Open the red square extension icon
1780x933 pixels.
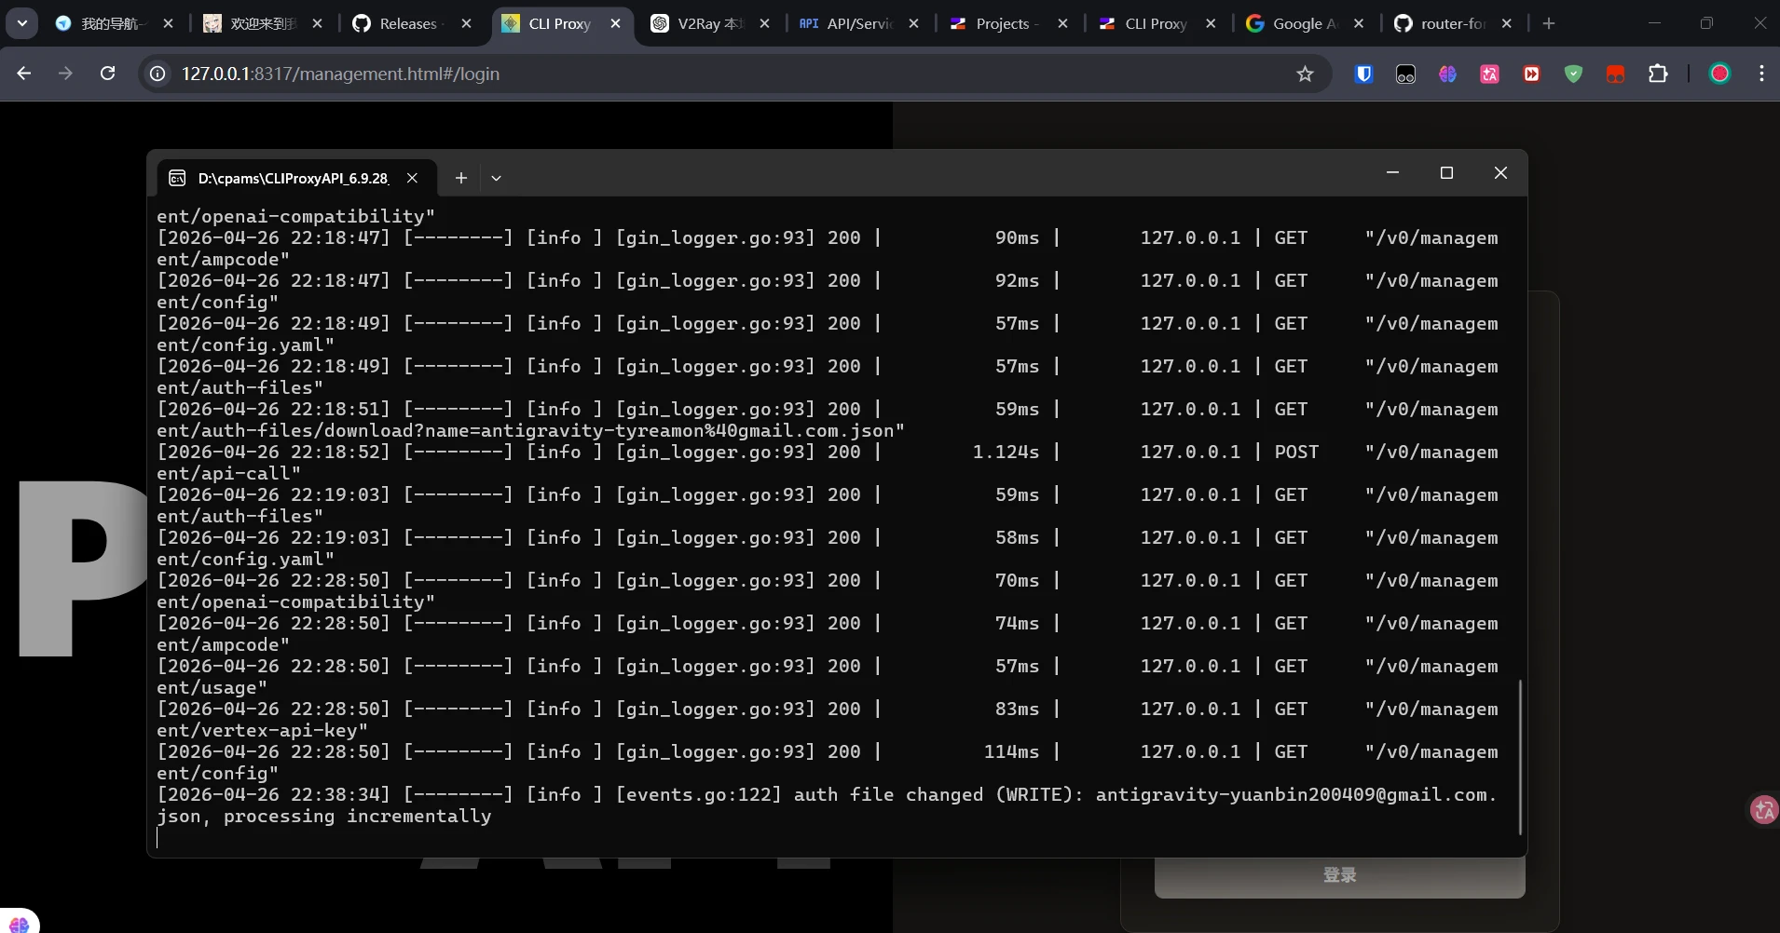click(1615, 74)
